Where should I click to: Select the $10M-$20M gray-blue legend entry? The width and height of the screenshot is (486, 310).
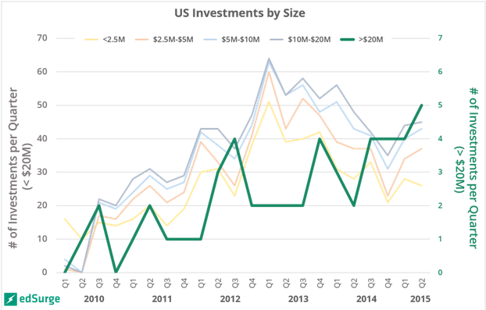[x=300, y=40]
